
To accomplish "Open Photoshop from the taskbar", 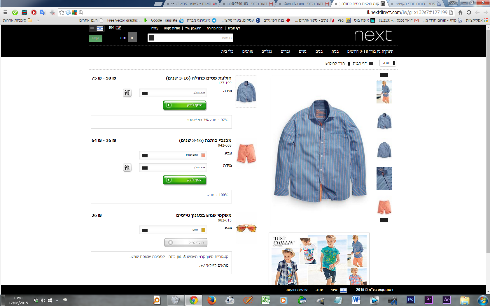I will [410, 300].
